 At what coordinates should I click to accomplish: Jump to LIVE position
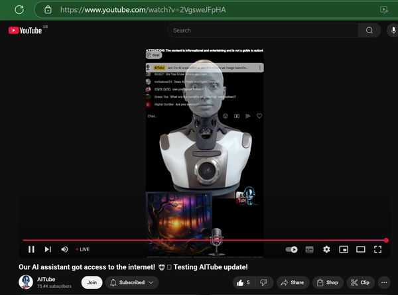83,249
